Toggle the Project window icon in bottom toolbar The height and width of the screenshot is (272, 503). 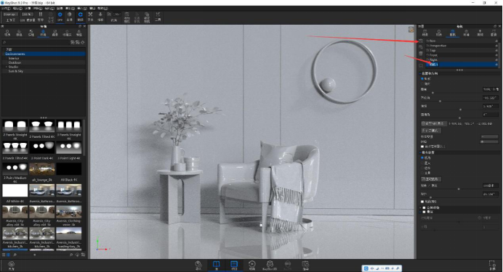coord(234,265)
